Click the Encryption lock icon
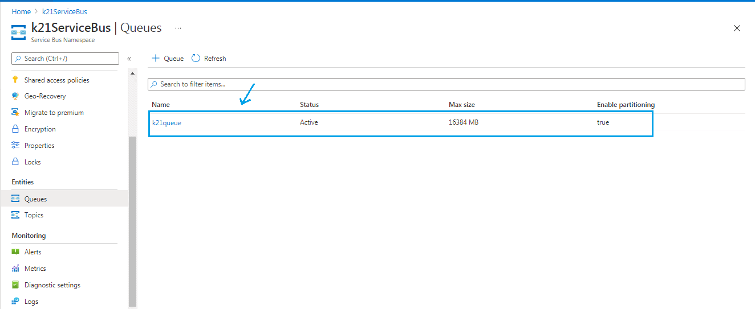Screen dimensions: 755x309 tap(15, 129)
